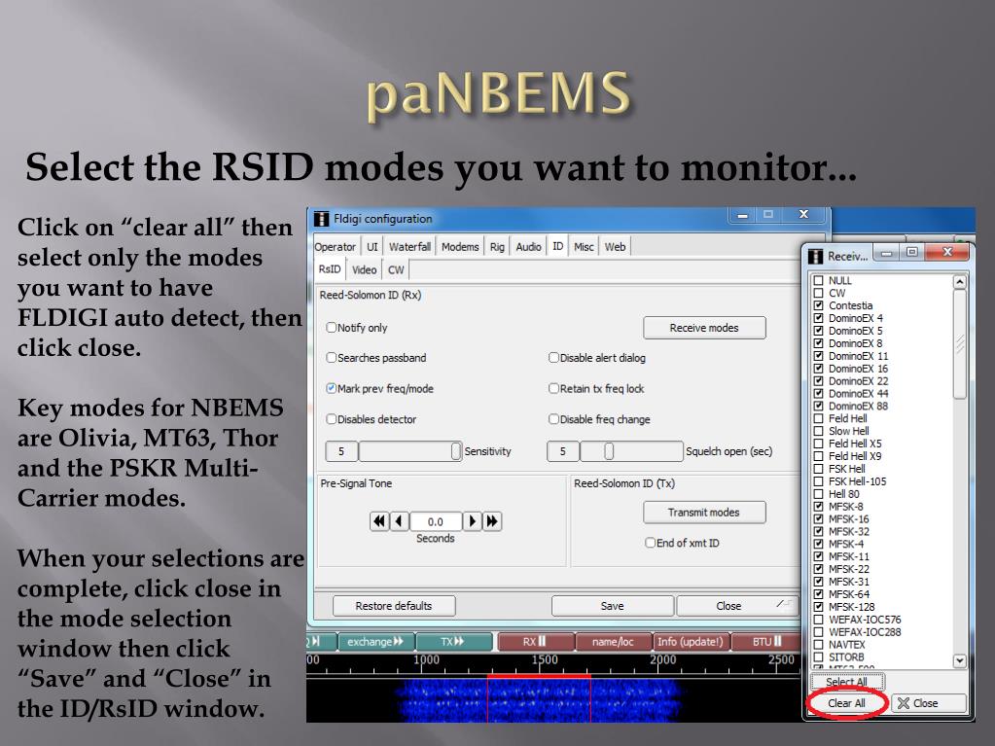Screen dimensions: 995x746
Task: Uncheck DominoEX 88 mode
Action: (x=819, y=406)
